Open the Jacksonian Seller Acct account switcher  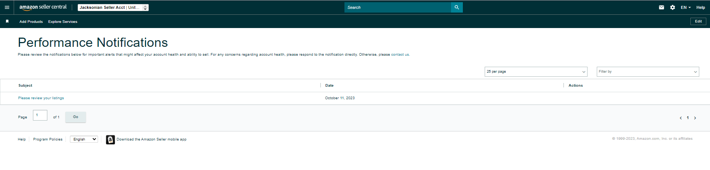tap(113, 7)
